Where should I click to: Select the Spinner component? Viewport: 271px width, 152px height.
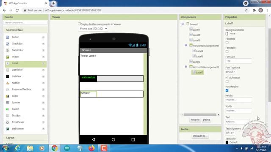tap(16, 103)
